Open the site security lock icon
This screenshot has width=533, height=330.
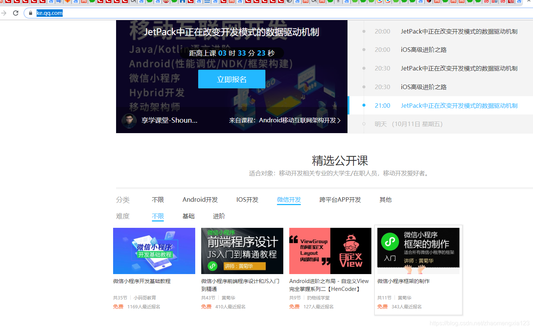(x=31, y=13)
